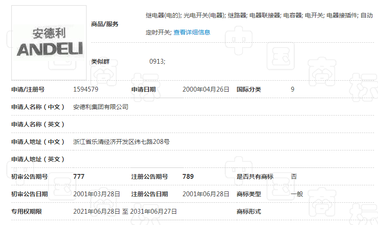
Task: Click the 商标类型 label
Action: 249,194
